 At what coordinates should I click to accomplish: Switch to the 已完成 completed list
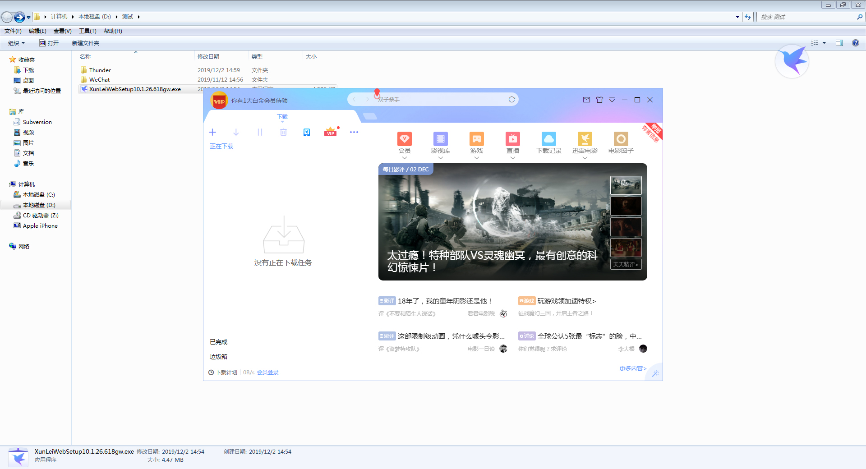[218, 342]
